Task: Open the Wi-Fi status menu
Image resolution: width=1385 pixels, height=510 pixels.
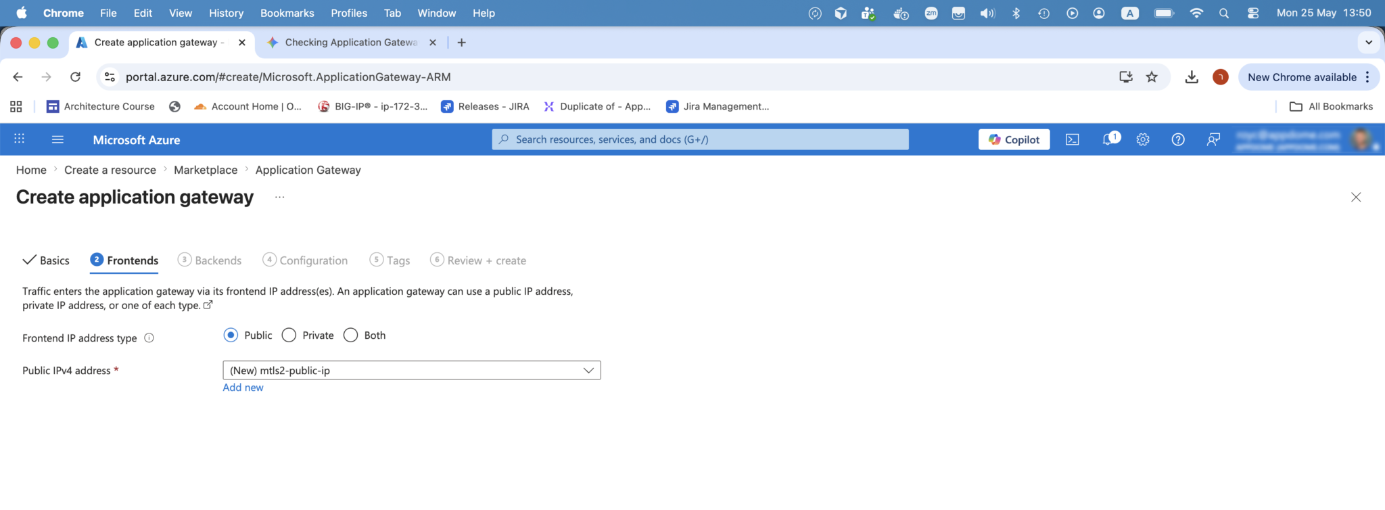Action: (x=1196, y=13)
